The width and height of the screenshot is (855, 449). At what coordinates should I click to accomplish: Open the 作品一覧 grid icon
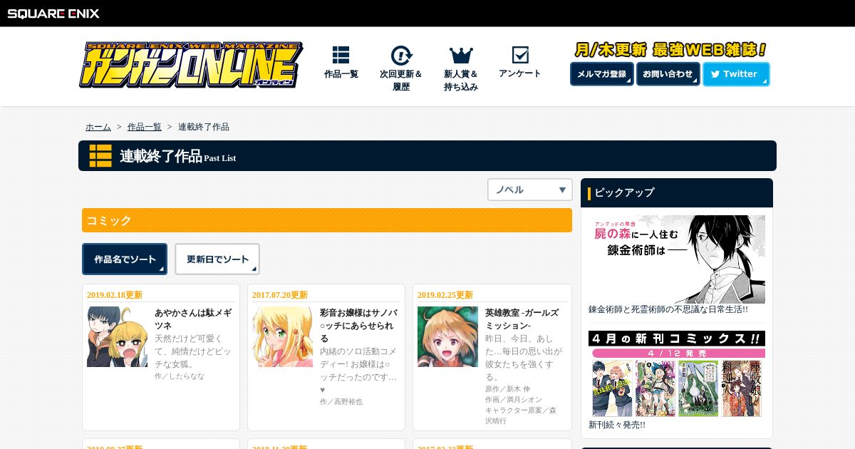click(x=341, y=55)
